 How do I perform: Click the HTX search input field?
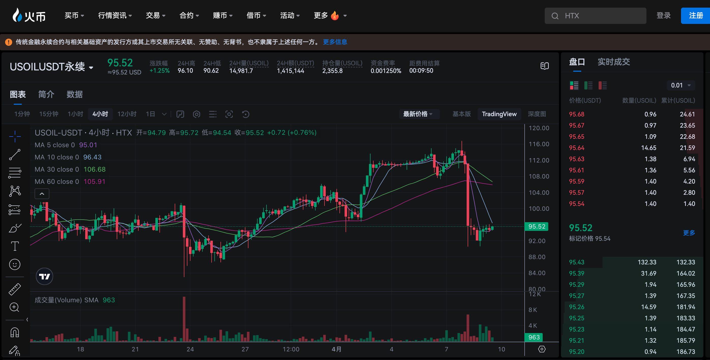[595, 16]
